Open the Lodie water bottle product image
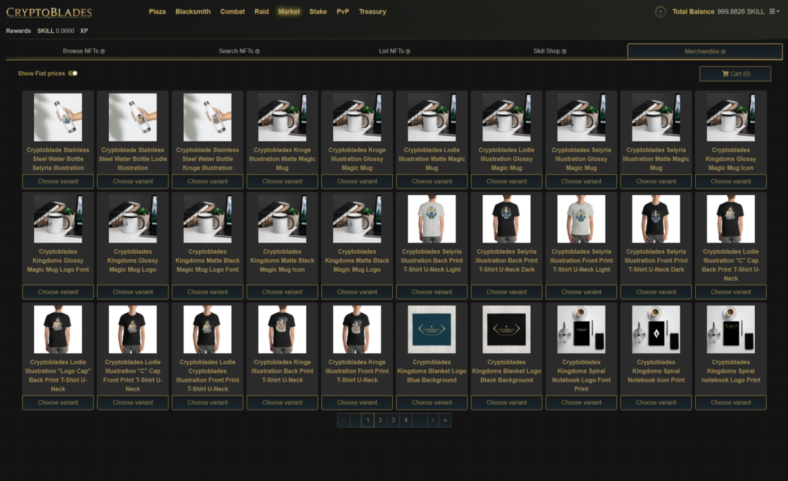 click(x=133, y=117)
